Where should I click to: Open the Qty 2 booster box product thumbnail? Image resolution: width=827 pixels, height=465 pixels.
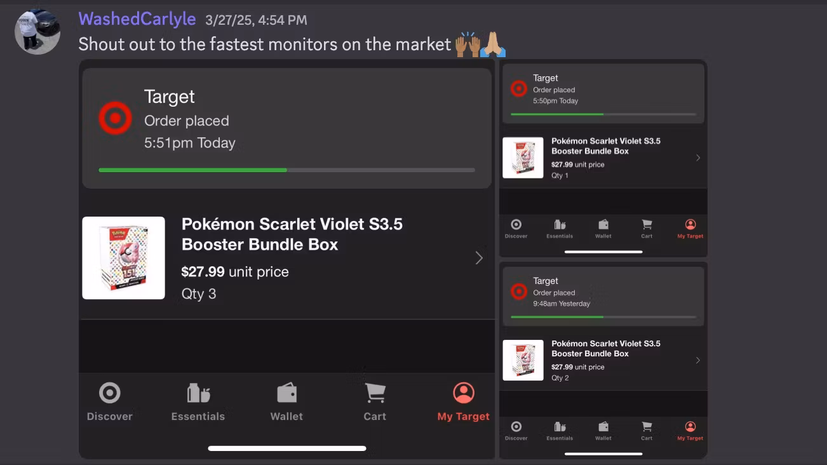pos(523,360)
